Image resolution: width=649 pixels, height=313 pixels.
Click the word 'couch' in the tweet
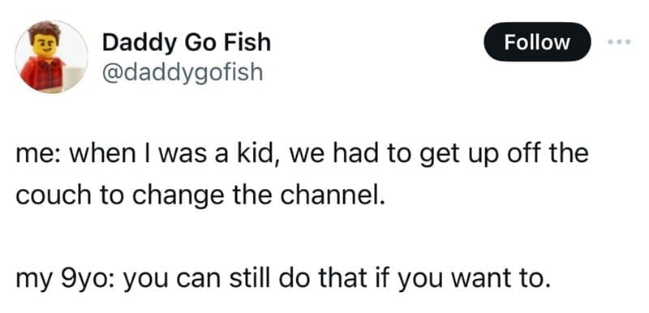[53, 194]
